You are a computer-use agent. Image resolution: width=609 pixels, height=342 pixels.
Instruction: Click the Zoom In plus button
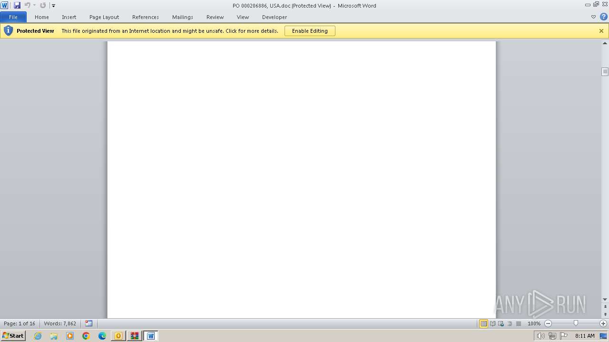tap(603, 323)
